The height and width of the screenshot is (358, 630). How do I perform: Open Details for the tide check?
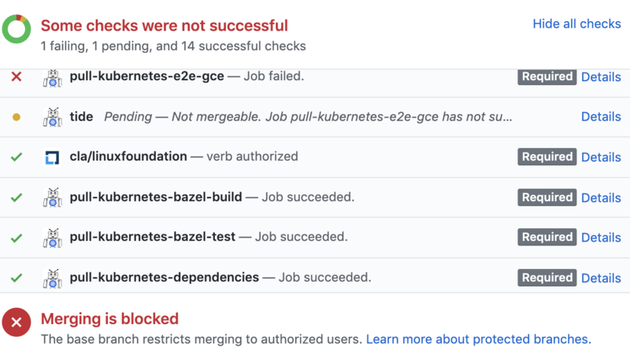pos(601,116)
